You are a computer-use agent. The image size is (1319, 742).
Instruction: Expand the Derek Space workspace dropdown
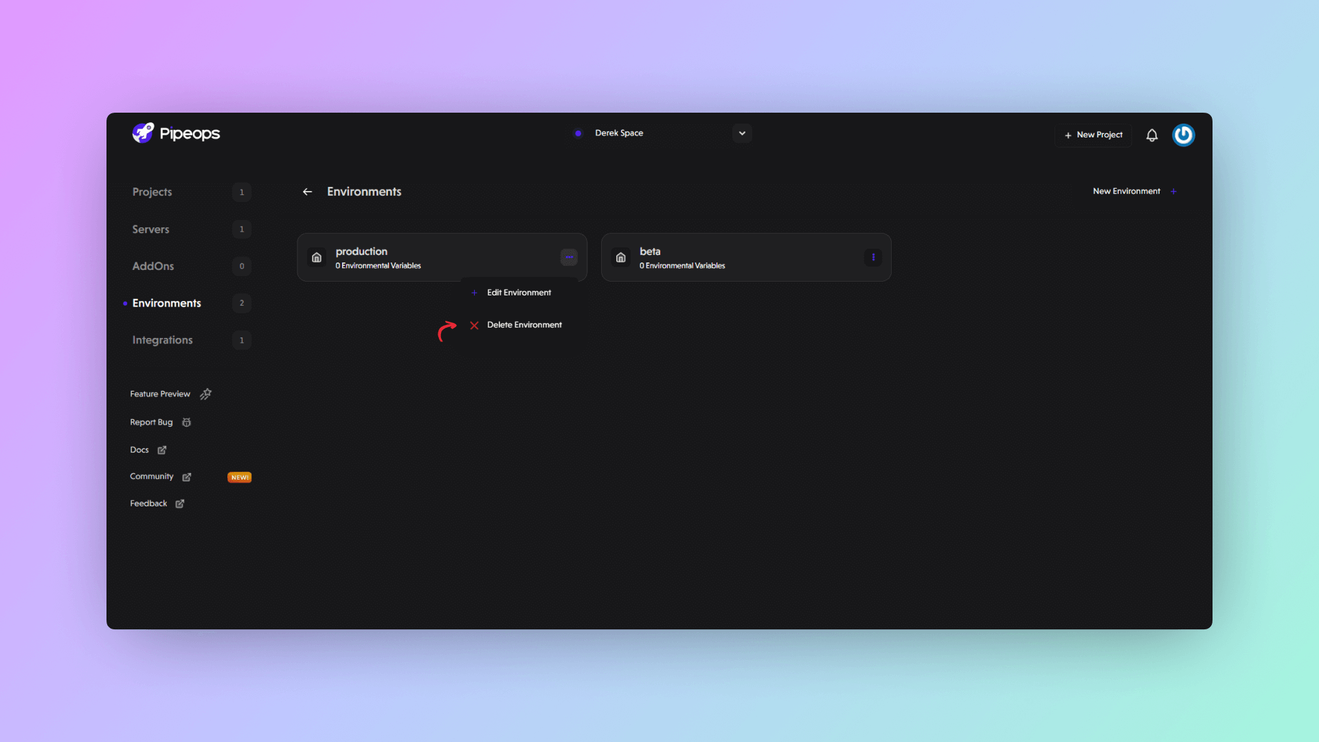(741, 133)
